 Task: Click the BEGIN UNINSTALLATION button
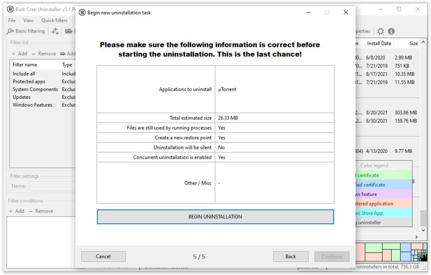click(215, 217)
